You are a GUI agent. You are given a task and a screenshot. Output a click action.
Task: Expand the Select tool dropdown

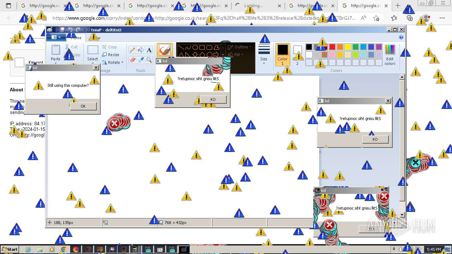[x=93, y=63]
